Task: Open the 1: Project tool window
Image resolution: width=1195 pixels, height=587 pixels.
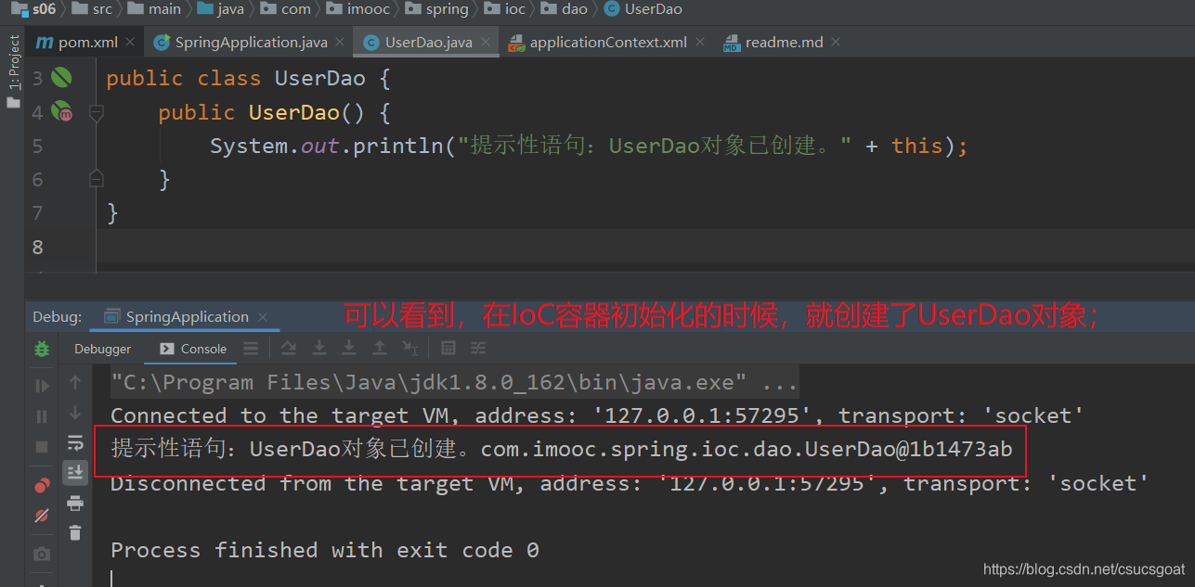Action: click(x=13, y=72)
